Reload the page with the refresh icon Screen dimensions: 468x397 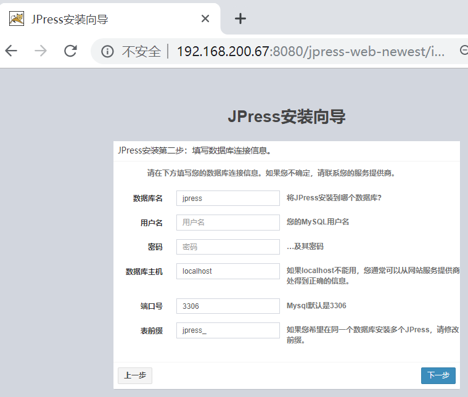[71, 51]
